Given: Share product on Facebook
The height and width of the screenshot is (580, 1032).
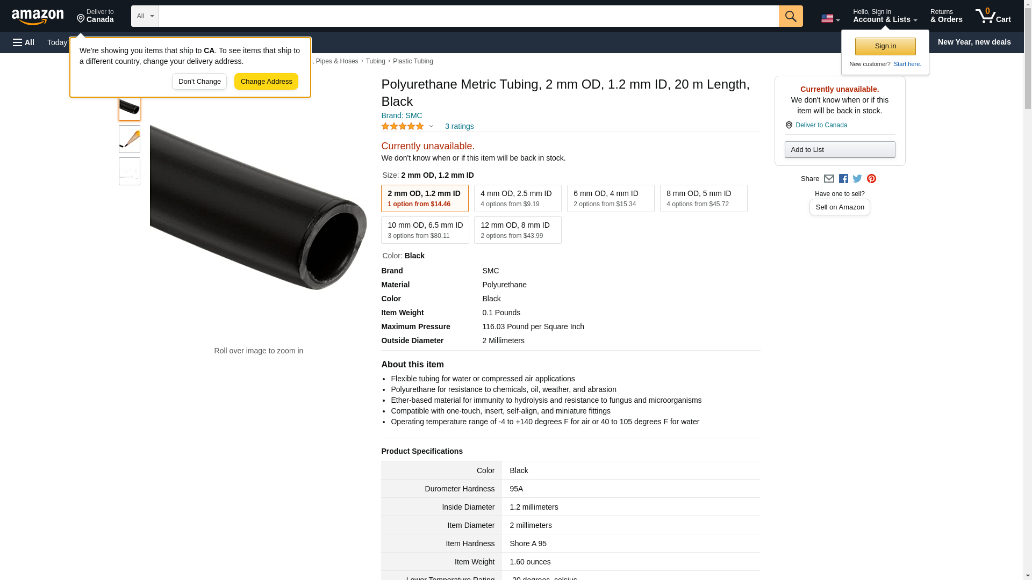Looking at the screenshot, I should pos(843,179).
